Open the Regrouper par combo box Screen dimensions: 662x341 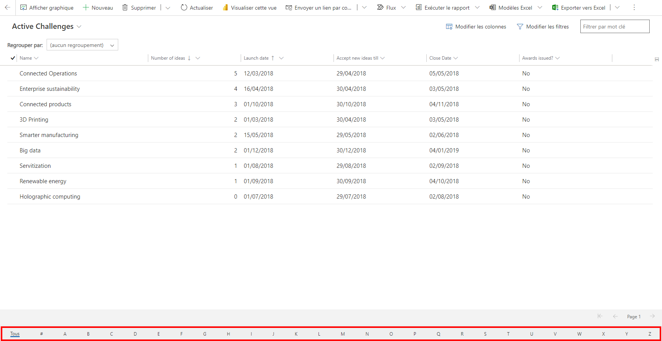click(x=82, y=45)
